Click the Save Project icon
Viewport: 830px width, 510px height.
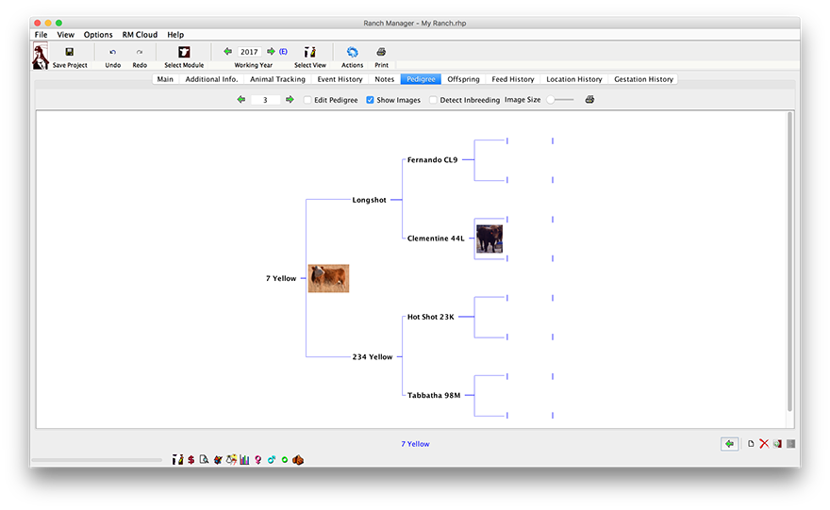(69, 52)
